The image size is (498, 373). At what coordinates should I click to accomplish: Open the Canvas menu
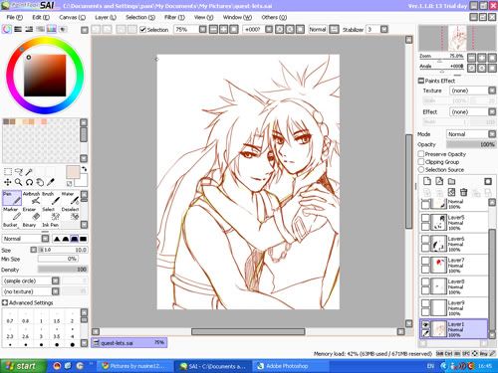click(x=72, y=17)
